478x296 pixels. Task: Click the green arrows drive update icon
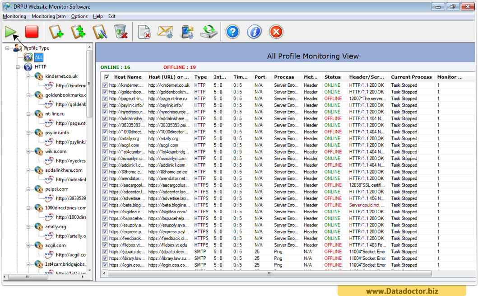coord(209,32)
